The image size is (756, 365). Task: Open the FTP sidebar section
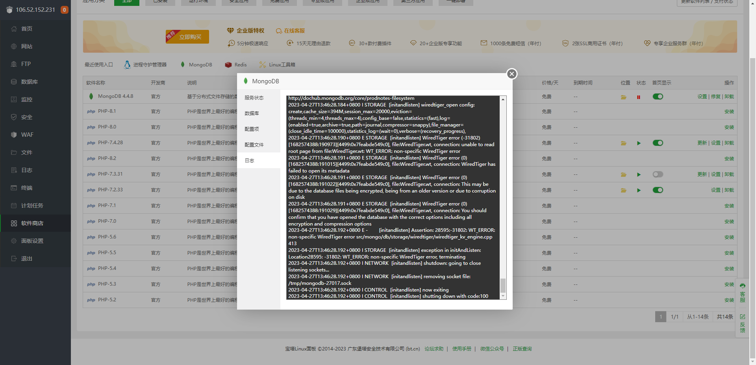[26, 64]
